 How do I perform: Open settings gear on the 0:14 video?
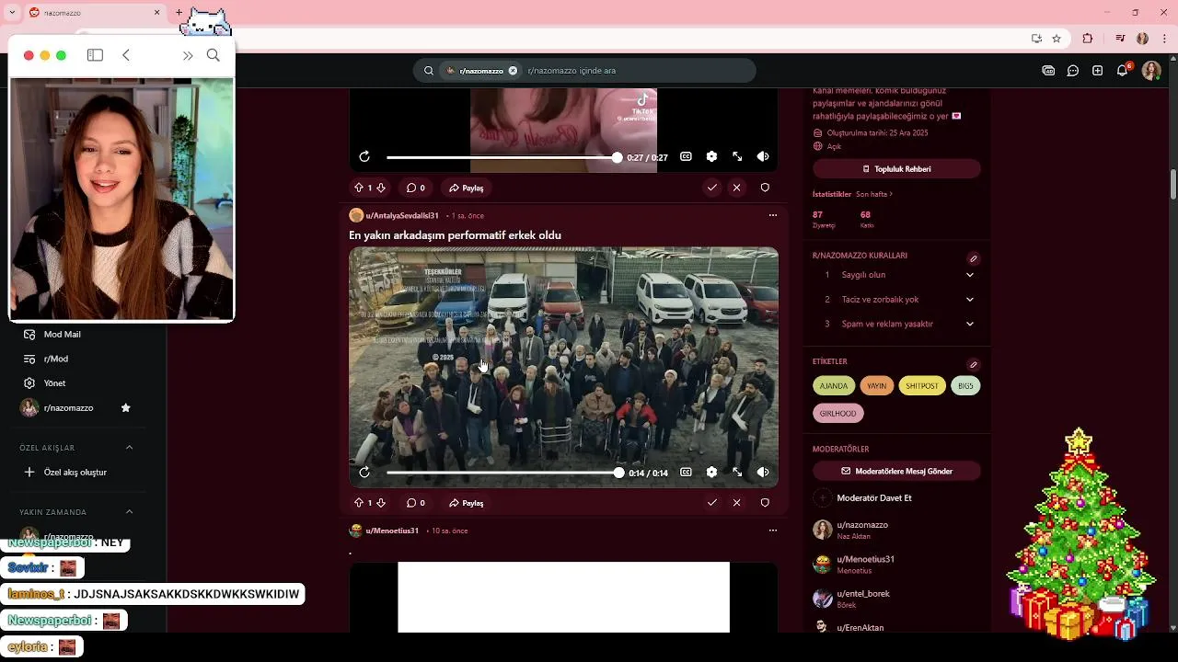[x=711, y=472]
